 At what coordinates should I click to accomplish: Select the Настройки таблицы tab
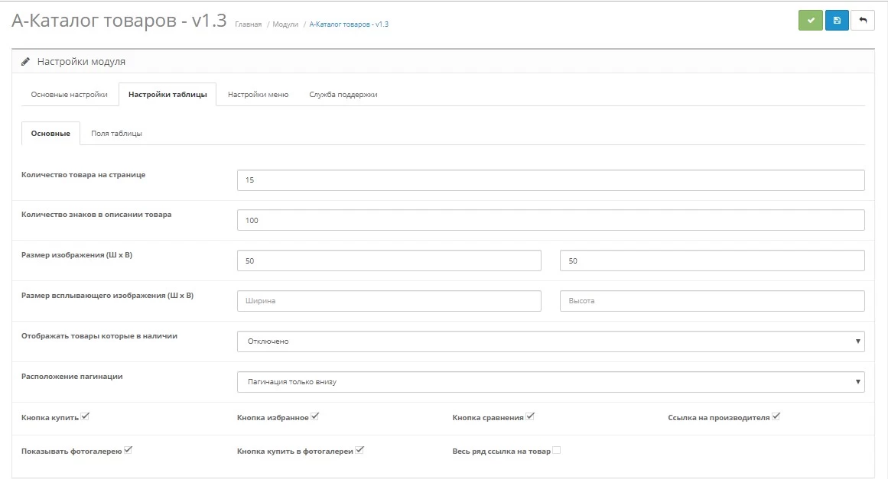tap(168, 95)
